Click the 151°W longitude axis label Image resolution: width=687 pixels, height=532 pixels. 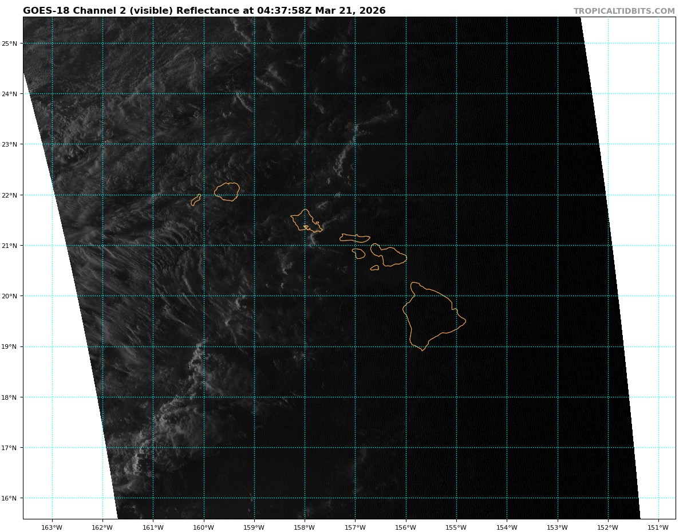tap(658, 527)
